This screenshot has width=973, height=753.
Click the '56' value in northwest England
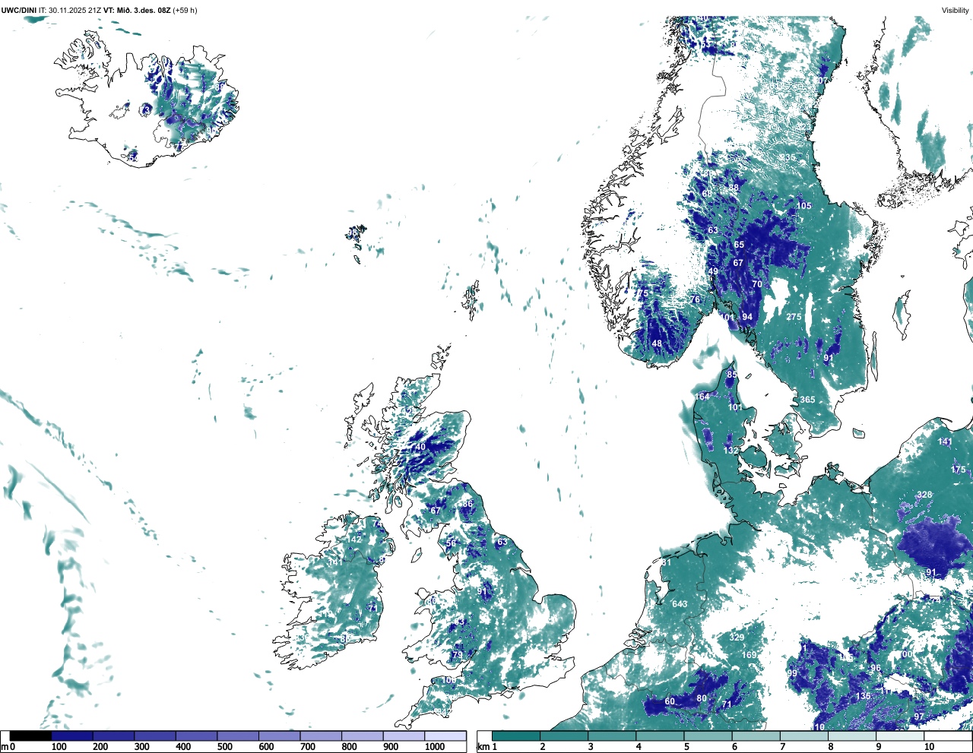[451, 543]
